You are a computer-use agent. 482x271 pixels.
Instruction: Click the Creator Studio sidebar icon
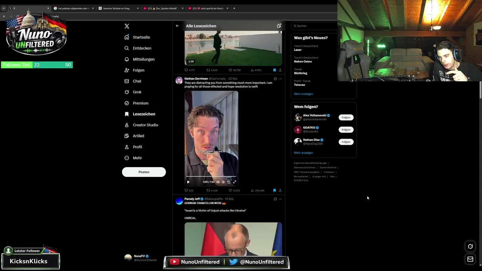(127, 125)
